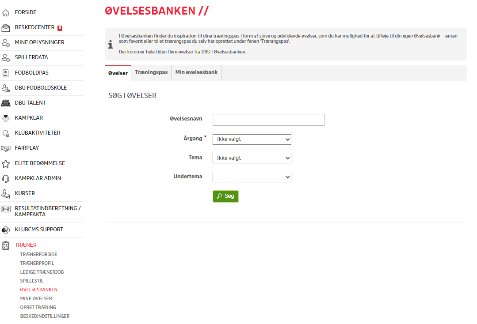Click the pass card icon beside Fodboldpas
The image size is (477, 324).
(6, 73)
